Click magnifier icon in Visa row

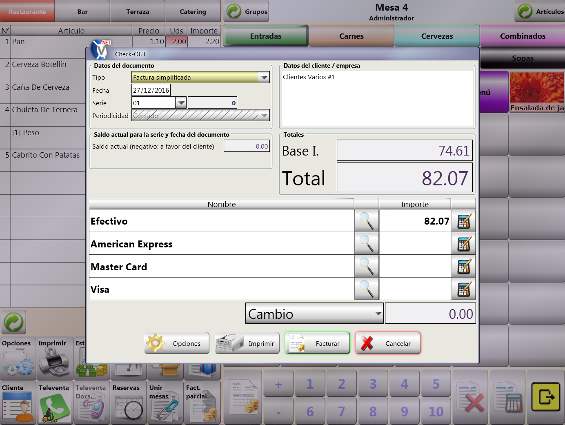[367, 289]
